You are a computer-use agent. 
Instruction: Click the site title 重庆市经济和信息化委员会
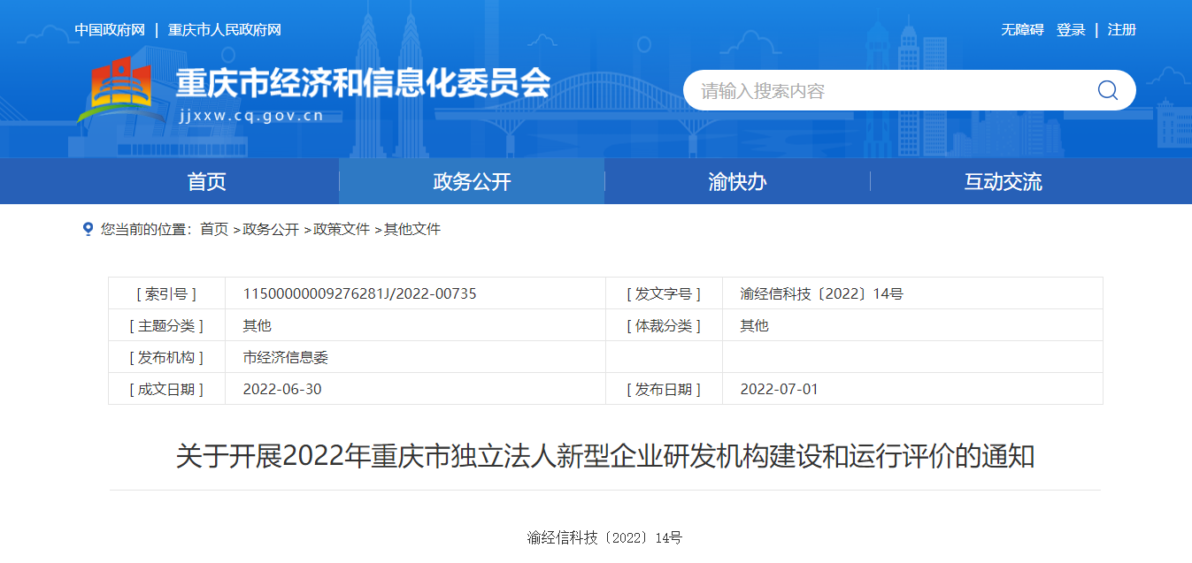363,83
